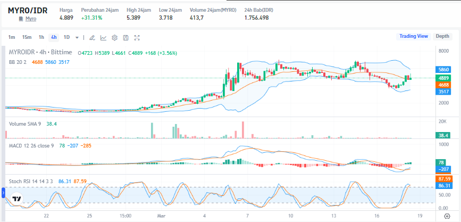
Task: Click the 4889 current price label
Action: point(443,78)
